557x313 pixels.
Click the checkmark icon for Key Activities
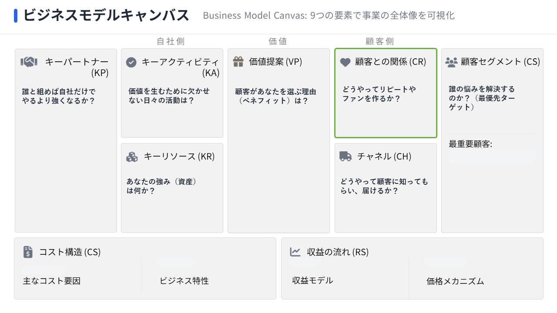coord(131,63)
